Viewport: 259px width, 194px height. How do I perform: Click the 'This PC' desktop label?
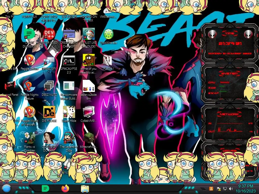[10, 16]
